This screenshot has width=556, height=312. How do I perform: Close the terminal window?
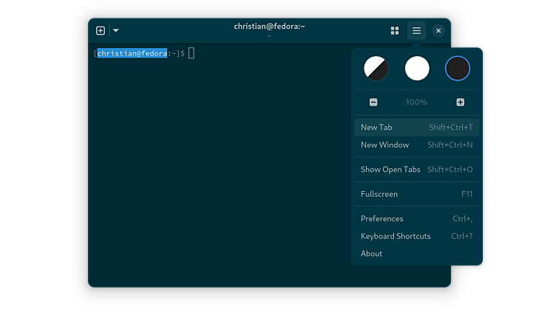point(438,30)
